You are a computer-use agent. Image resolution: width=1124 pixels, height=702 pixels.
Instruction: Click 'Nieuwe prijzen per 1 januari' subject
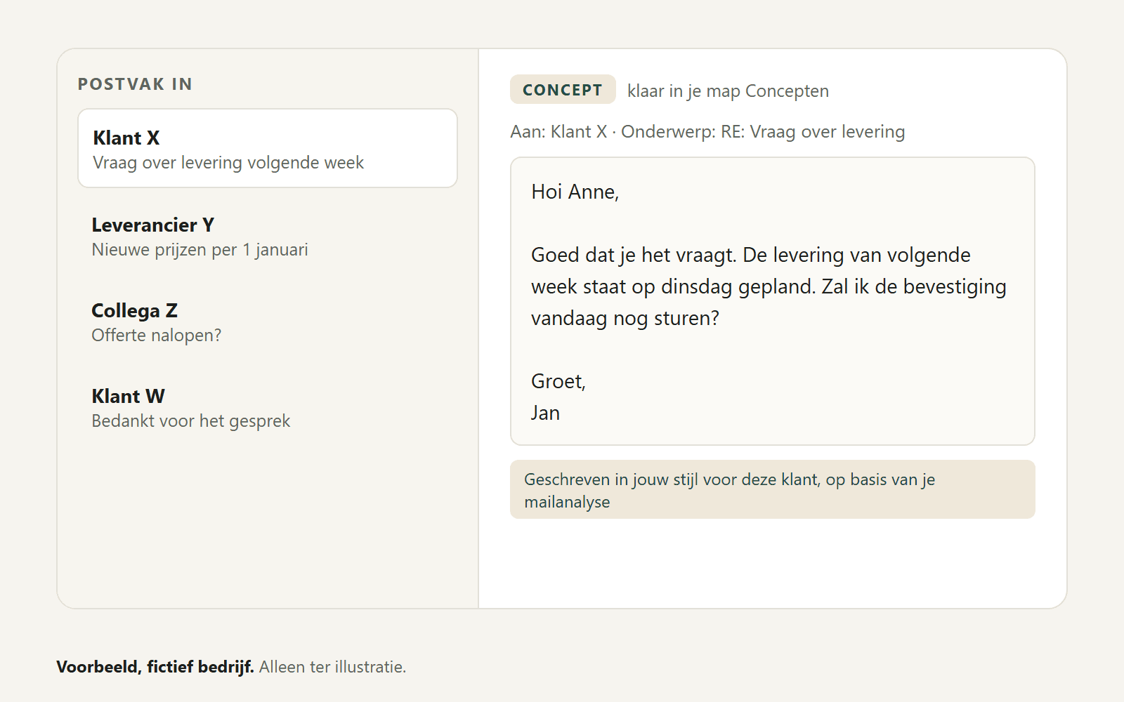[200, 250]
